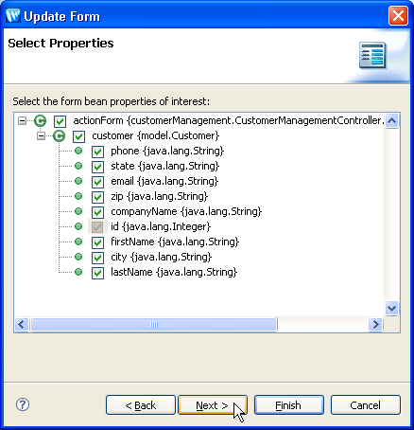Click the horizontal scrollbar right arrow
Screen dimensions: 414x430
pos(375,324)
